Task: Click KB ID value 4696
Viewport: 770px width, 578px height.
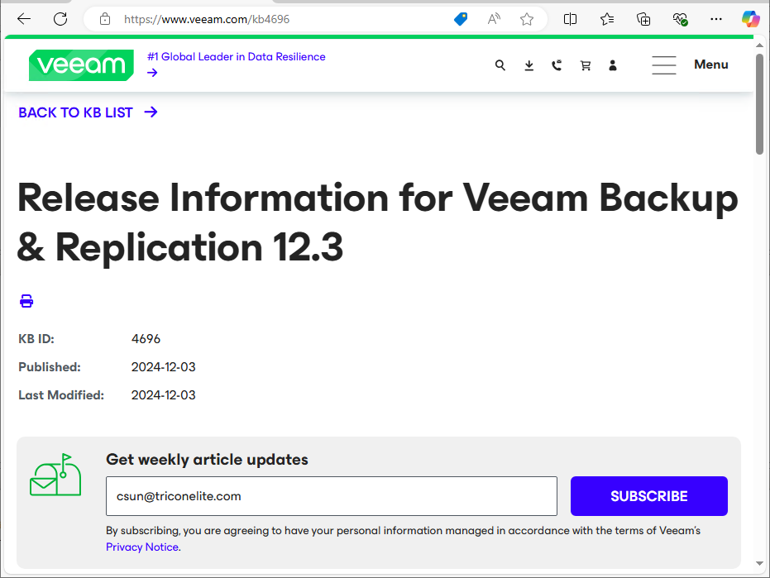Action: tap(146, 339)
